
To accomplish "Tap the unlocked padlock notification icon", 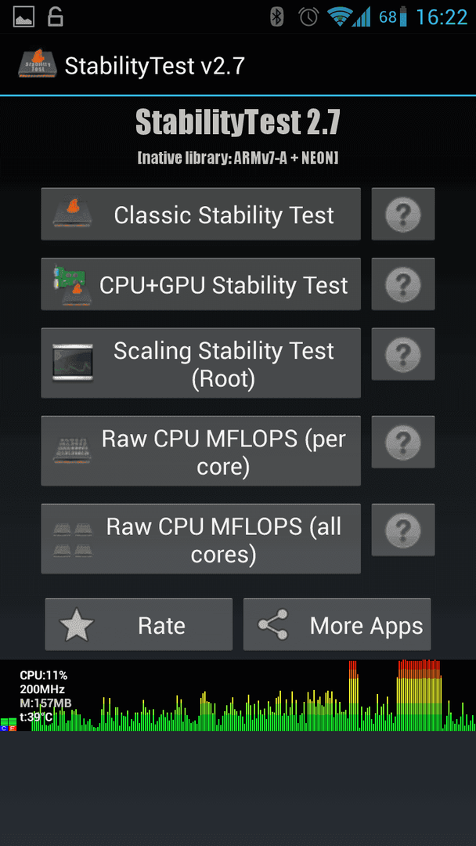I will (55, 16).
